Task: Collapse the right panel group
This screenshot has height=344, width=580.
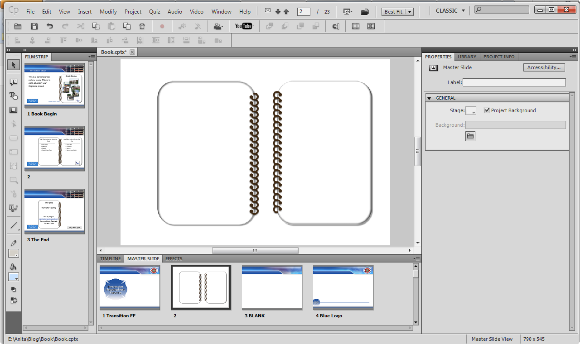Action: tap(575, 50)
